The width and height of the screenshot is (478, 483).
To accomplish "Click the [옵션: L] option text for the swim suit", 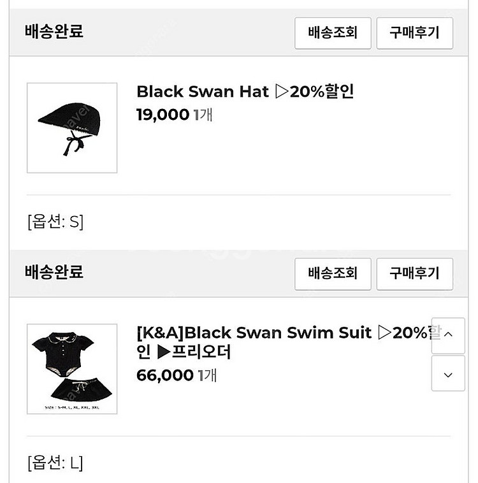I will coord(55,463).
